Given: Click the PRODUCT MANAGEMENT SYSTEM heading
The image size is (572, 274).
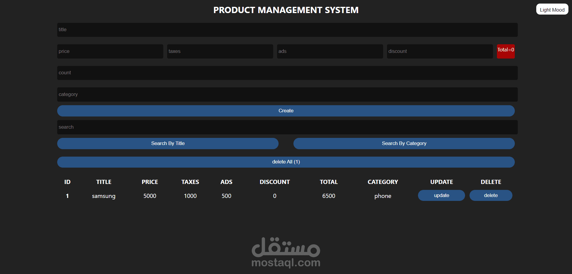Looking at the screenshot, I should click(x=286, y=10).
